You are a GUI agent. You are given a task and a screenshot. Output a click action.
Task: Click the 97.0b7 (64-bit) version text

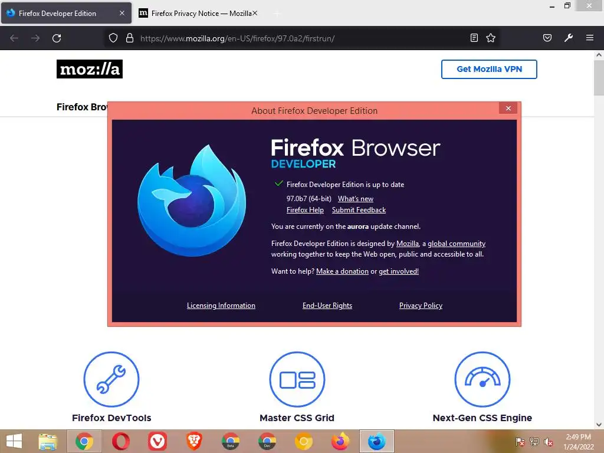pos(309,199)
